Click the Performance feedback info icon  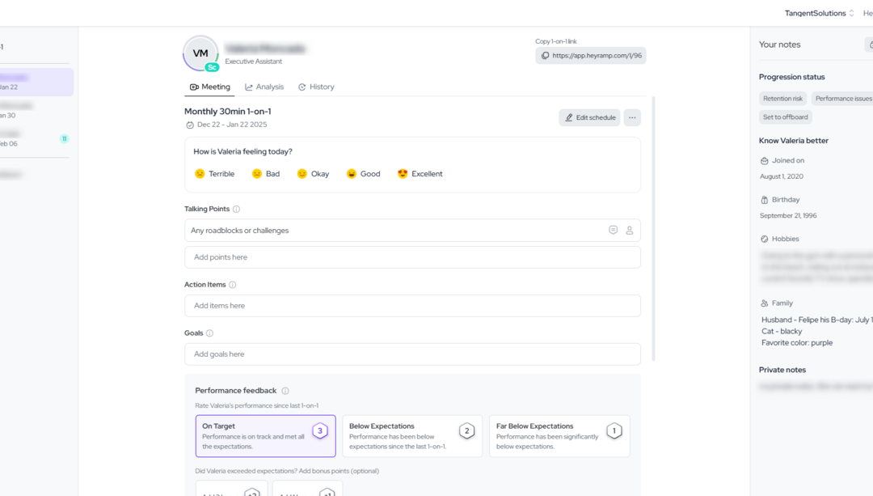tap(285, 391)
